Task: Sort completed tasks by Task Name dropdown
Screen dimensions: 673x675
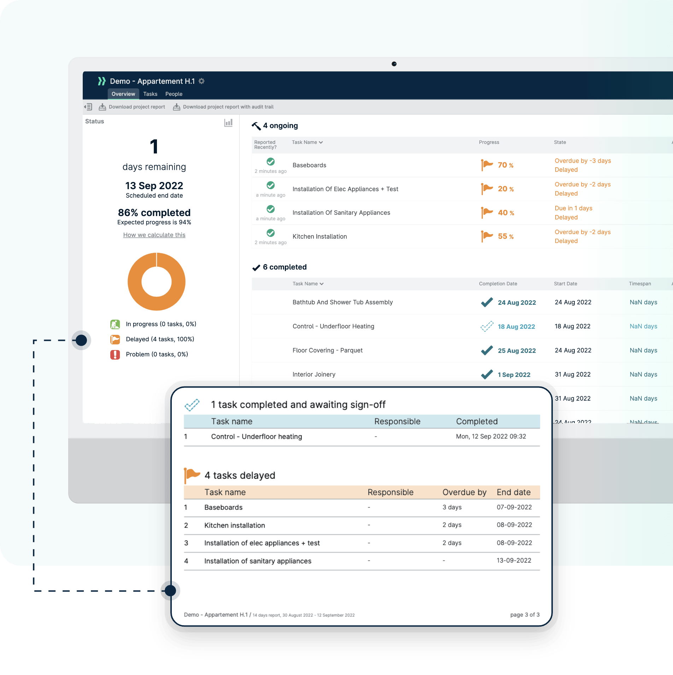Action: pyautogui.click(x=308, y=284)
